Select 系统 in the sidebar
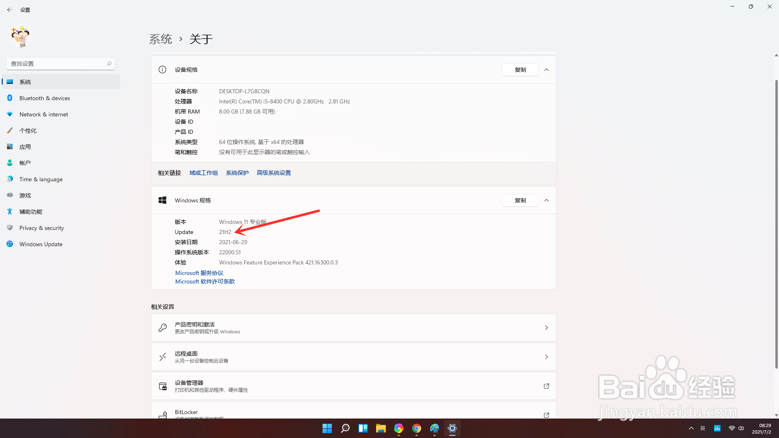779x438 pixels. point(25,82)
